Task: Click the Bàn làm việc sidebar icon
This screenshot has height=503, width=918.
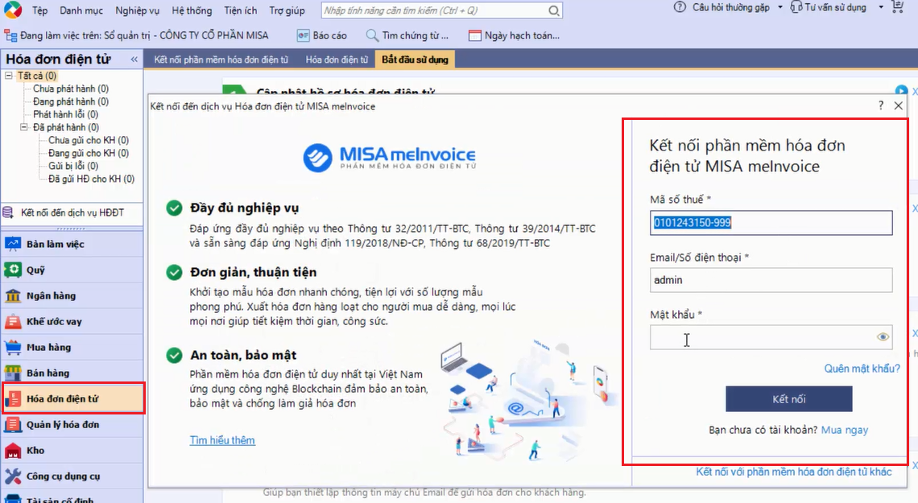Action: click(13, 244)
